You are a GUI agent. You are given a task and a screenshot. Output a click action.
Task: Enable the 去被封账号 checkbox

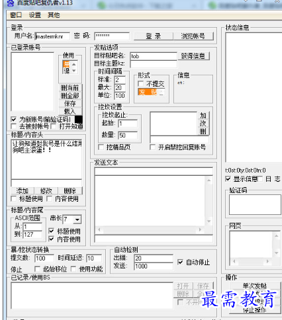coord(14,126)
